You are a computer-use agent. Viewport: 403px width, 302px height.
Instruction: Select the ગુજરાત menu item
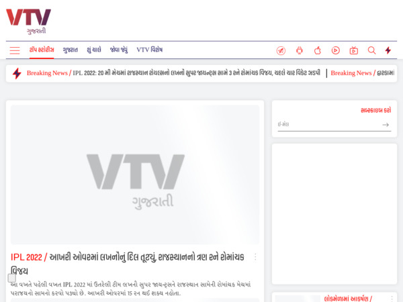click(70, 50)
